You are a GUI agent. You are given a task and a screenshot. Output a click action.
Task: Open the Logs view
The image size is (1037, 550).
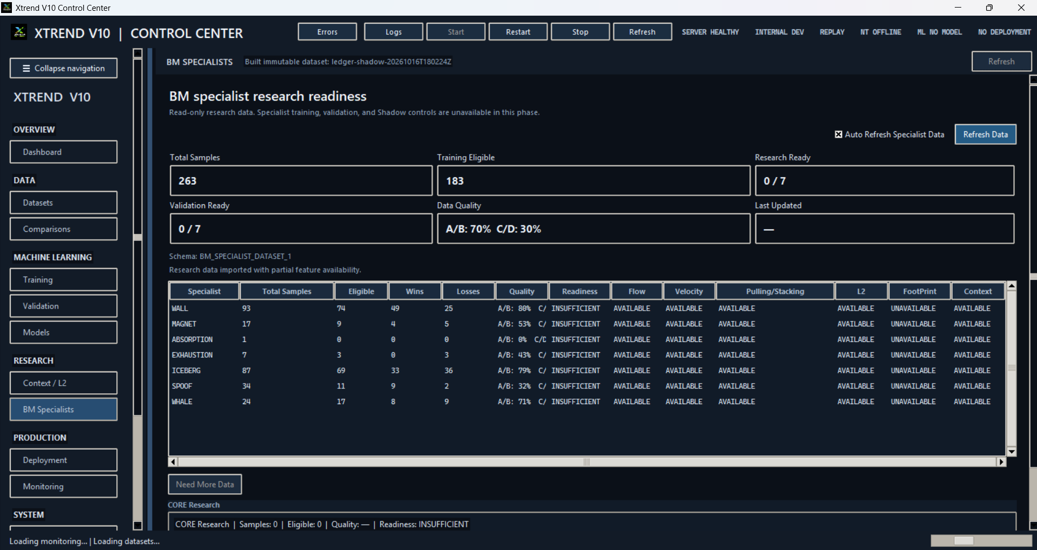coord(393,32)
